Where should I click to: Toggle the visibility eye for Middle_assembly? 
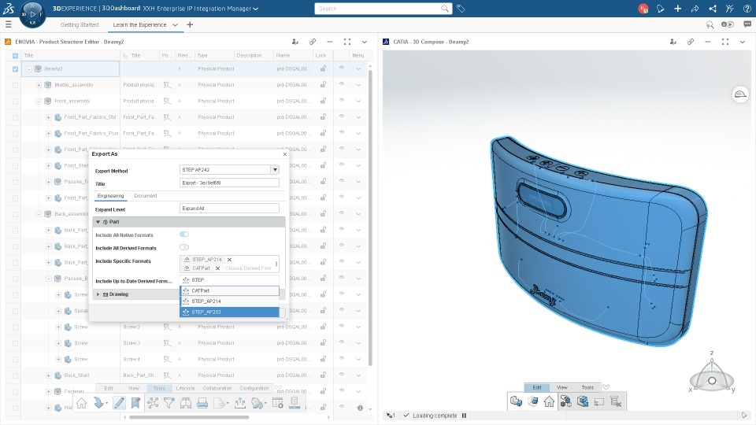pos(342,84)
